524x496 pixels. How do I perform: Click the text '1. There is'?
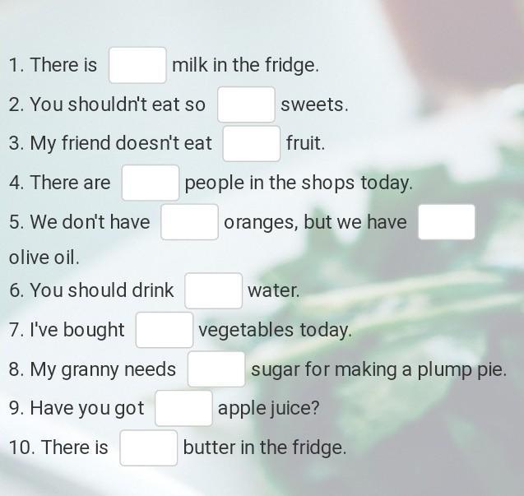click(53, 65)
